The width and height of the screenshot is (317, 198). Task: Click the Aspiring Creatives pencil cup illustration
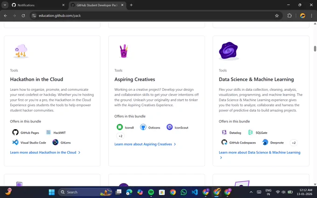point(124,51)
